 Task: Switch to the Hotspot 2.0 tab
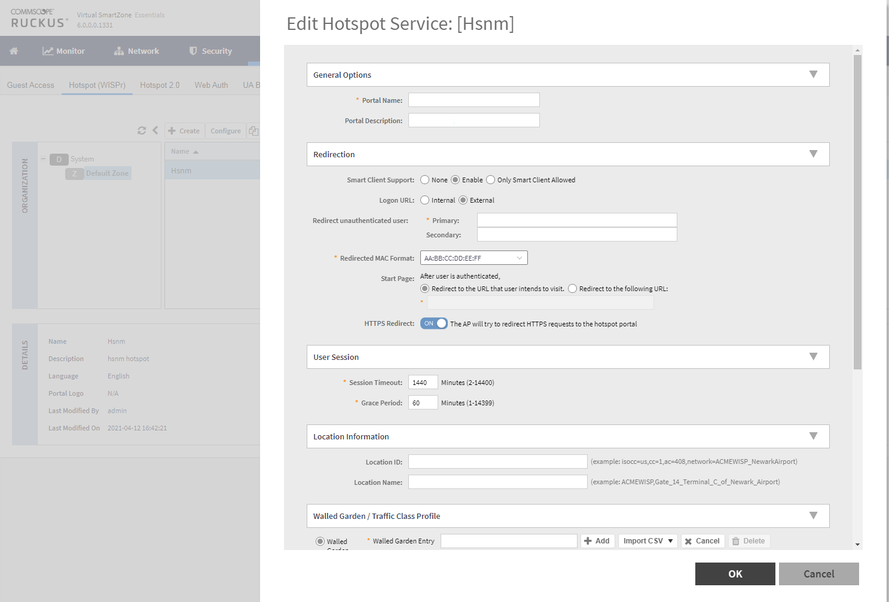coord(160,85)
